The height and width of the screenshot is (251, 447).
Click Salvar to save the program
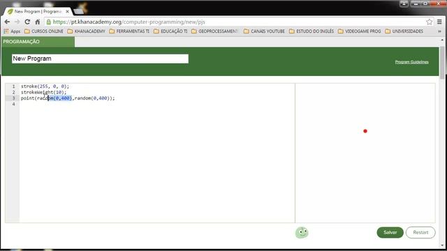390,232
